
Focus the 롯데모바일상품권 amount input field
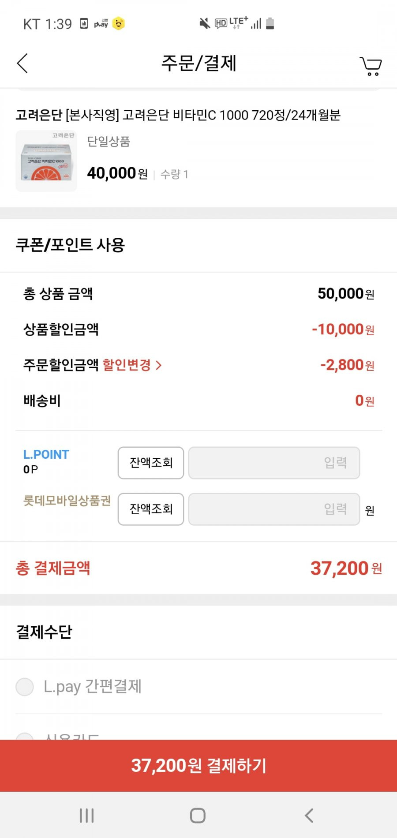tap(274, 509)
